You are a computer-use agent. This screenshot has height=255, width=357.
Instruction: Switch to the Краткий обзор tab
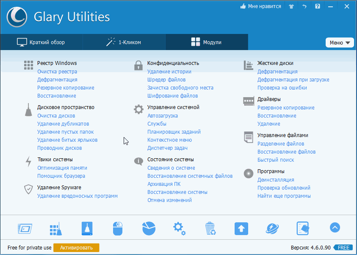click(x=41, y=42)
